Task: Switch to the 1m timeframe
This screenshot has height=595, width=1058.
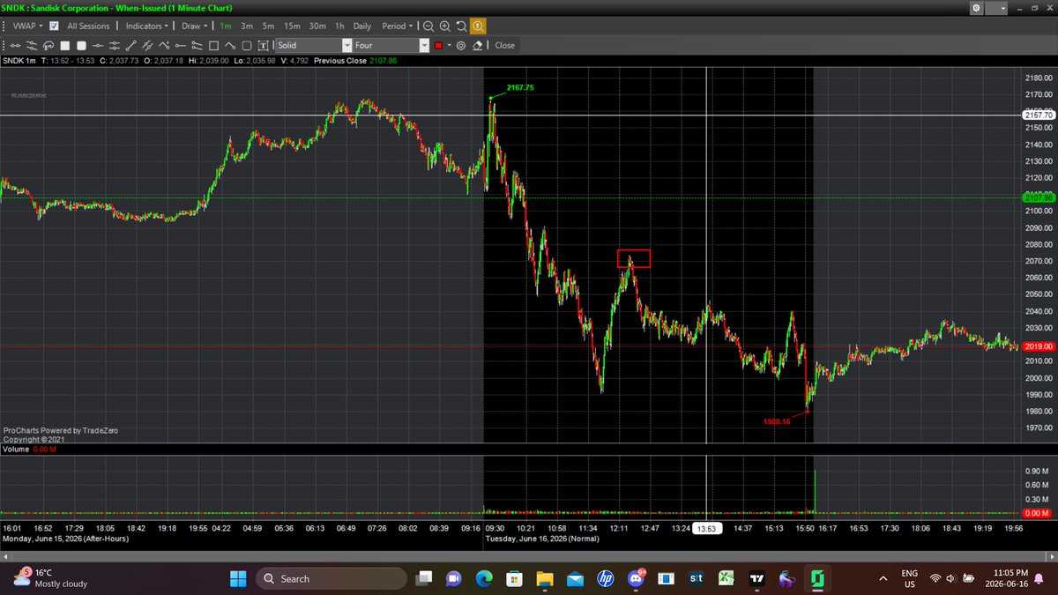Action: pos(226,26)
